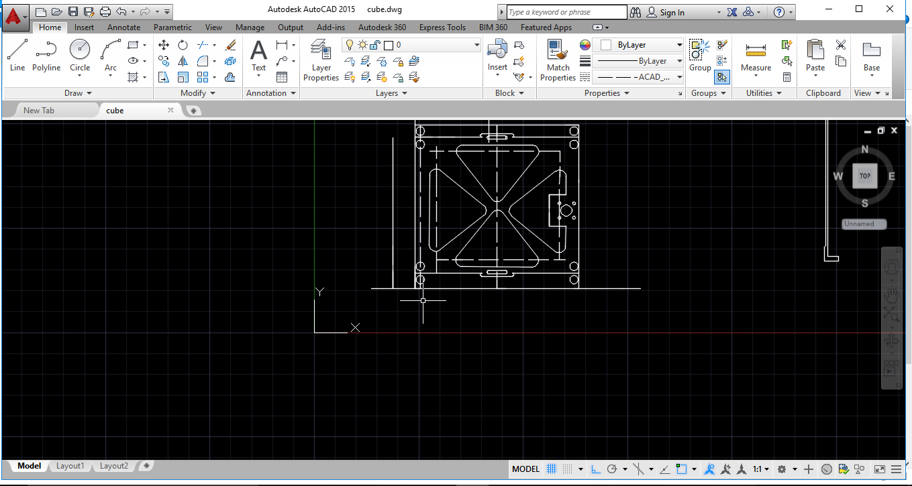Image resolution: width=912 pixels, height=486 pixels.
Task: Toggle group selection on/off in Groups panel
Action: point(722,77)
